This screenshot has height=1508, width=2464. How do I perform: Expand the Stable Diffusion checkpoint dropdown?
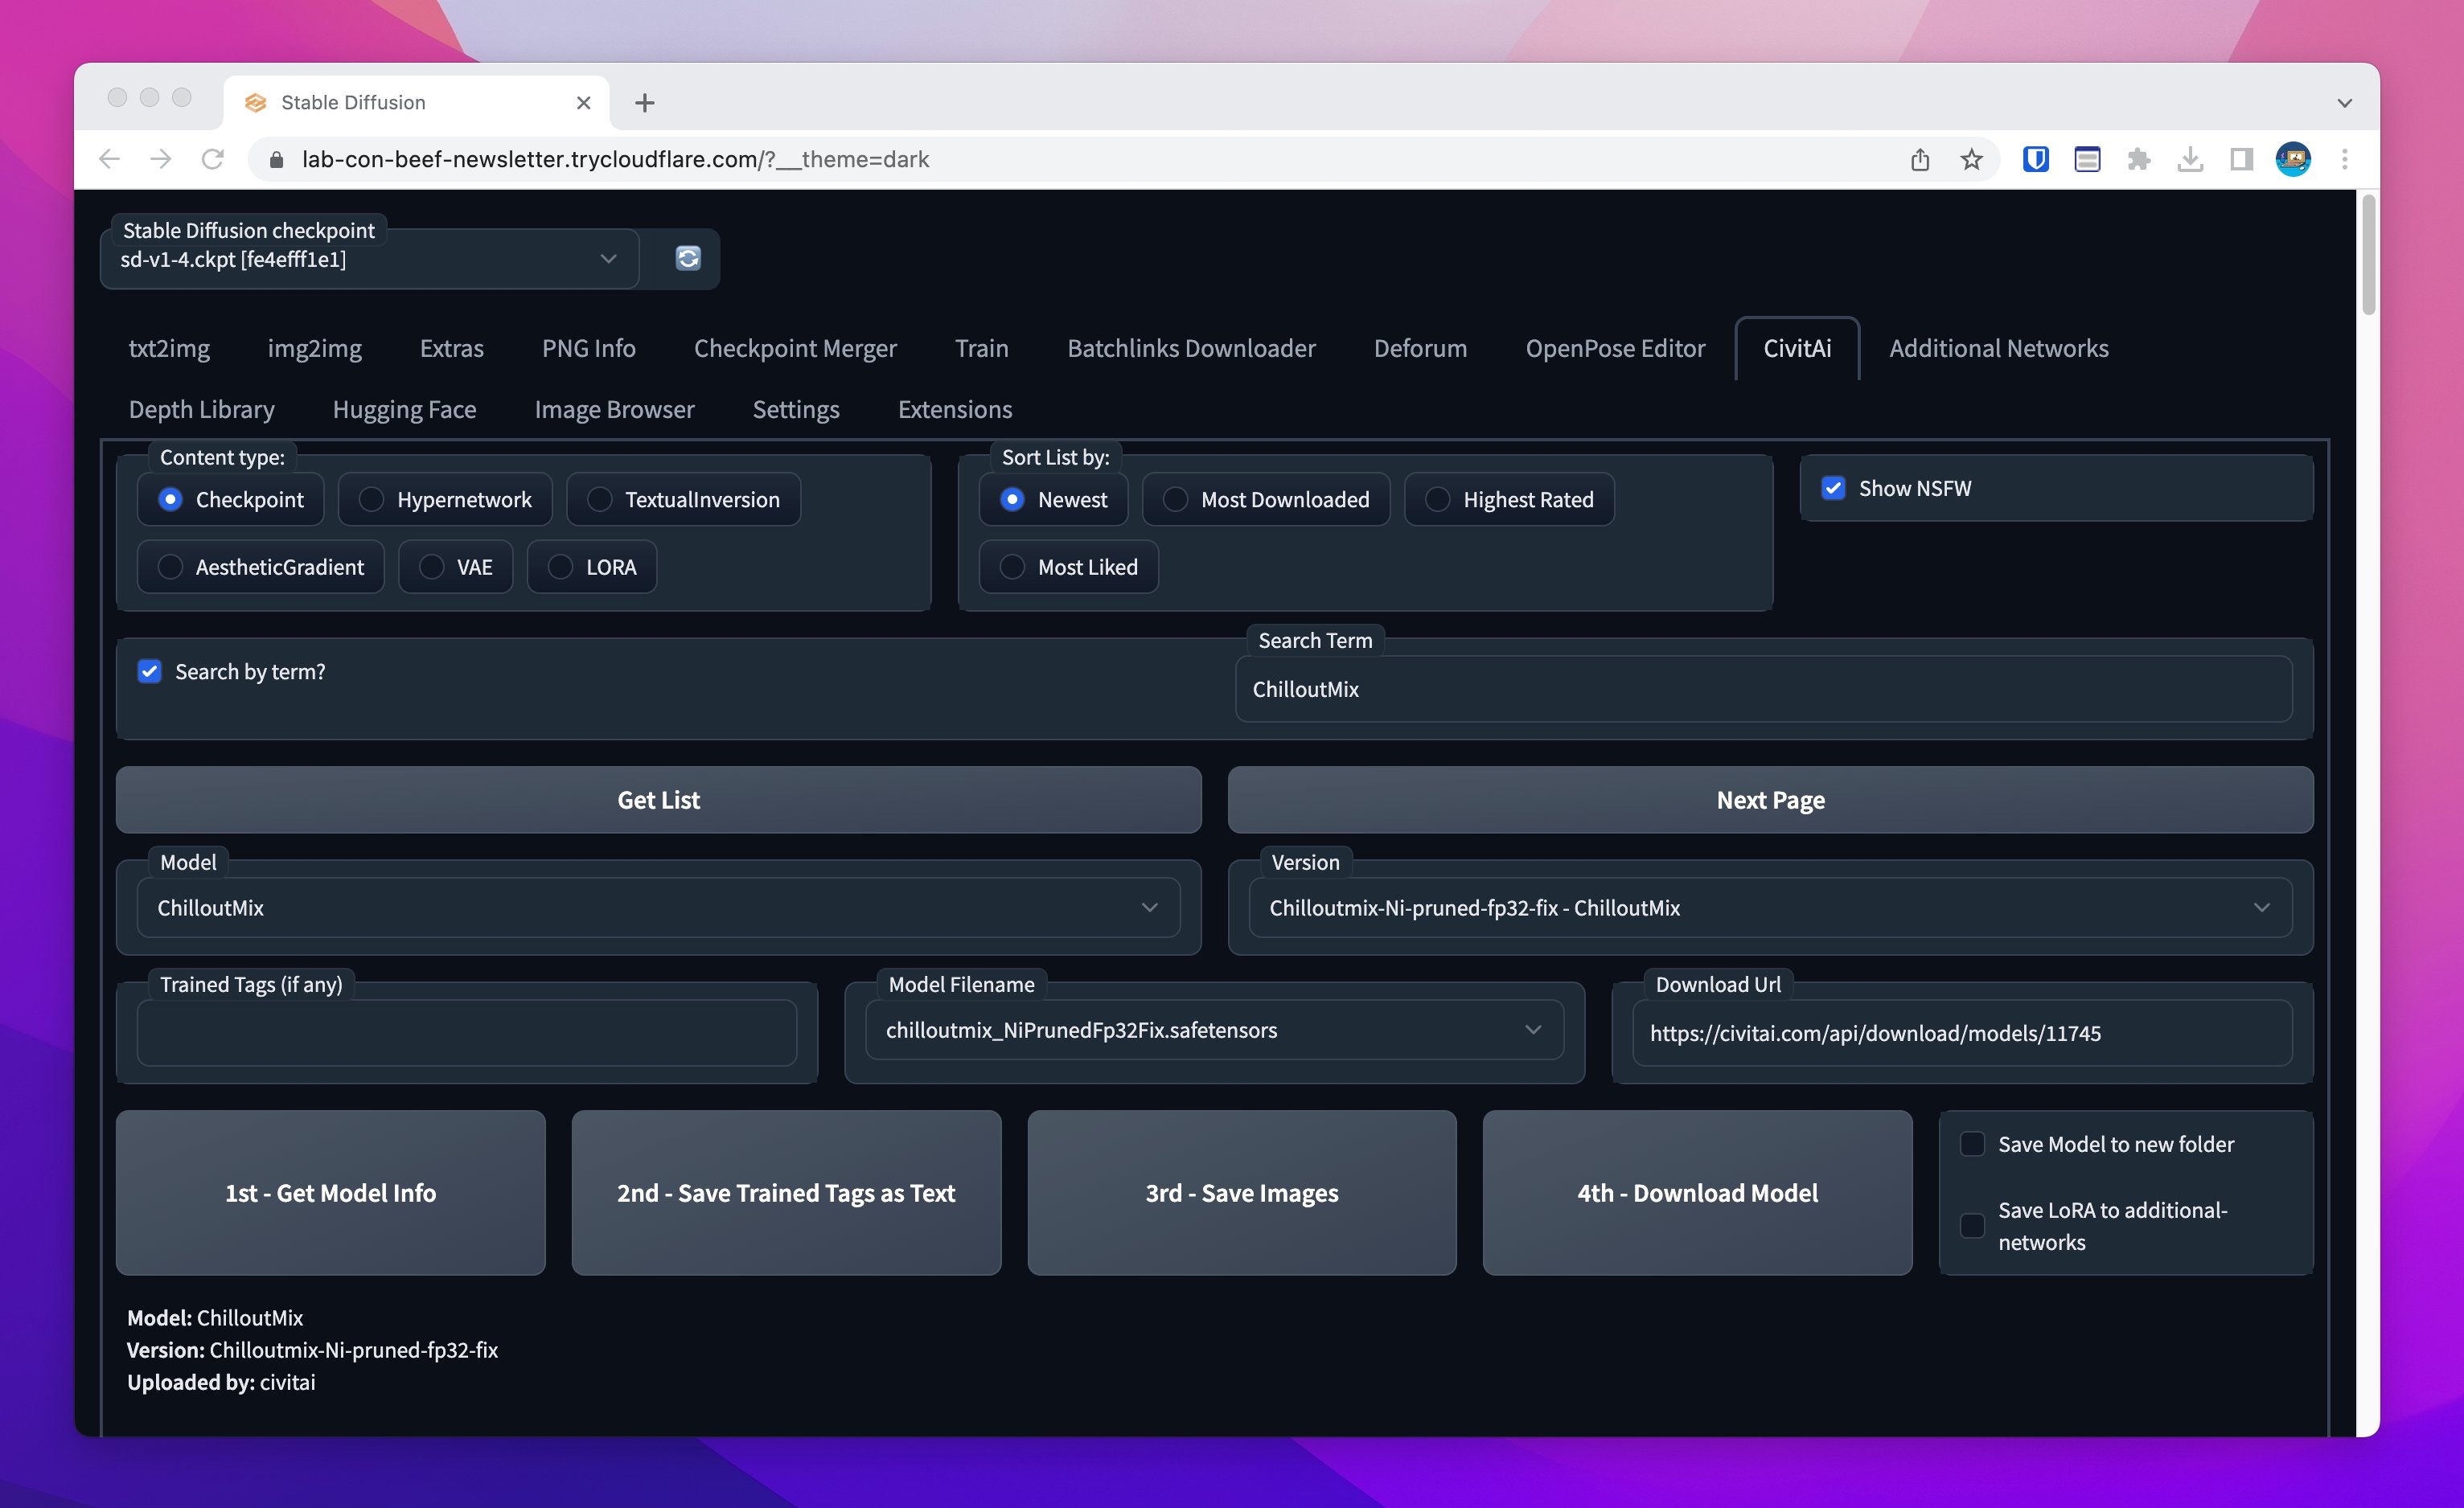coord(607,259)
